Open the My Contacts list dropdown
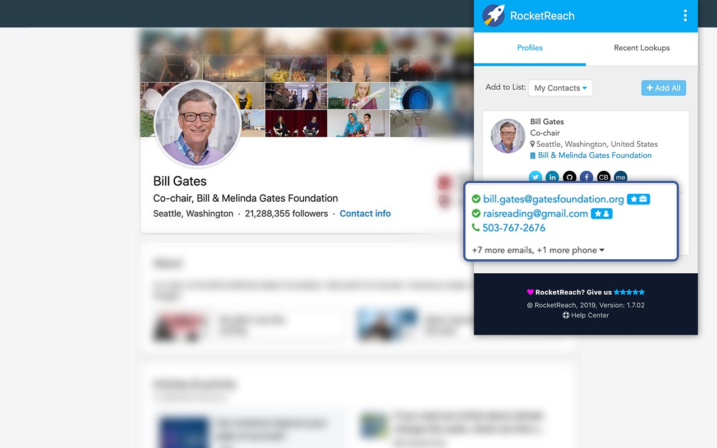The image size is (717, 448). tap(561, 88)
